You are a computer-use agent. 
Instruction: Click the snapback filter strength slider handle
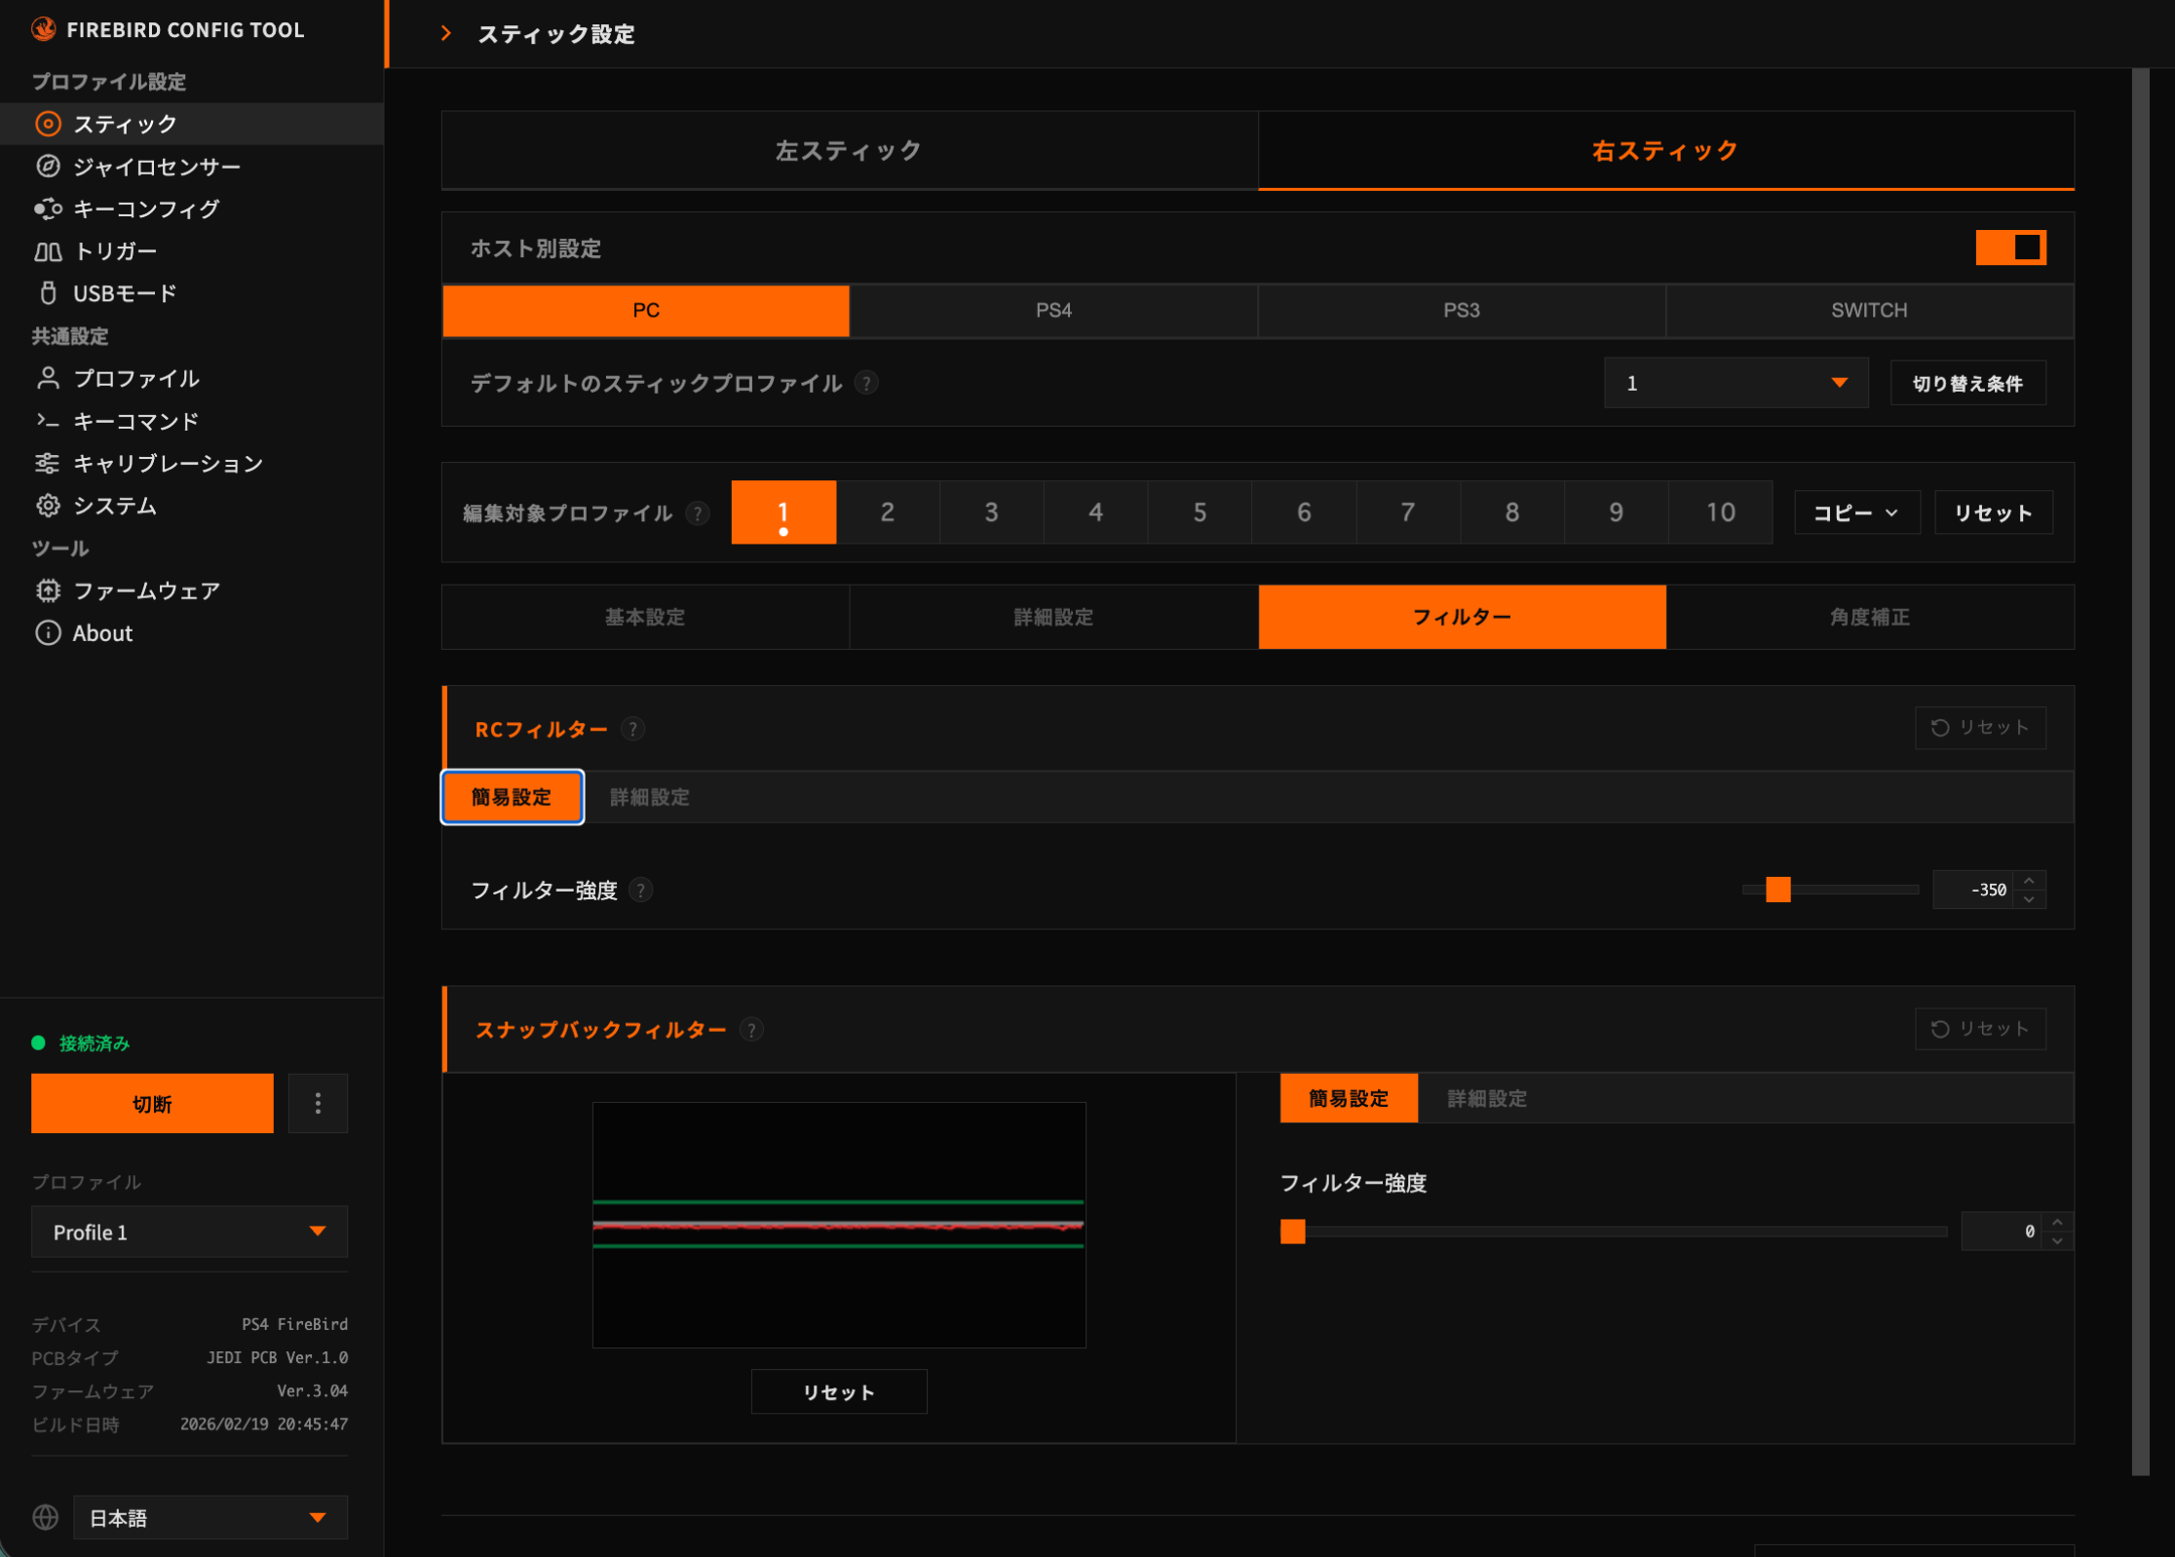coord(1292,1232)
